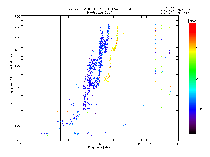Click the '[deg]' colorbar unit label
The width and height of the screenshot is (210, 157).
click(193, 21)
